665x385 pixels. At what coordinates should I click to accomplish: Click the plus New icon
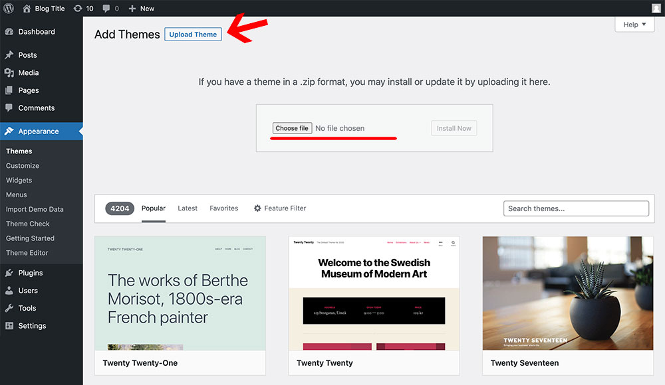coord(132,8)
